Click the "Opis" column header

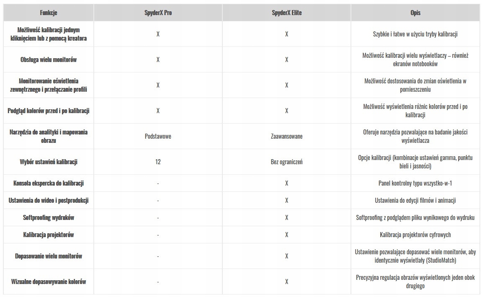(x=415, y=13)
